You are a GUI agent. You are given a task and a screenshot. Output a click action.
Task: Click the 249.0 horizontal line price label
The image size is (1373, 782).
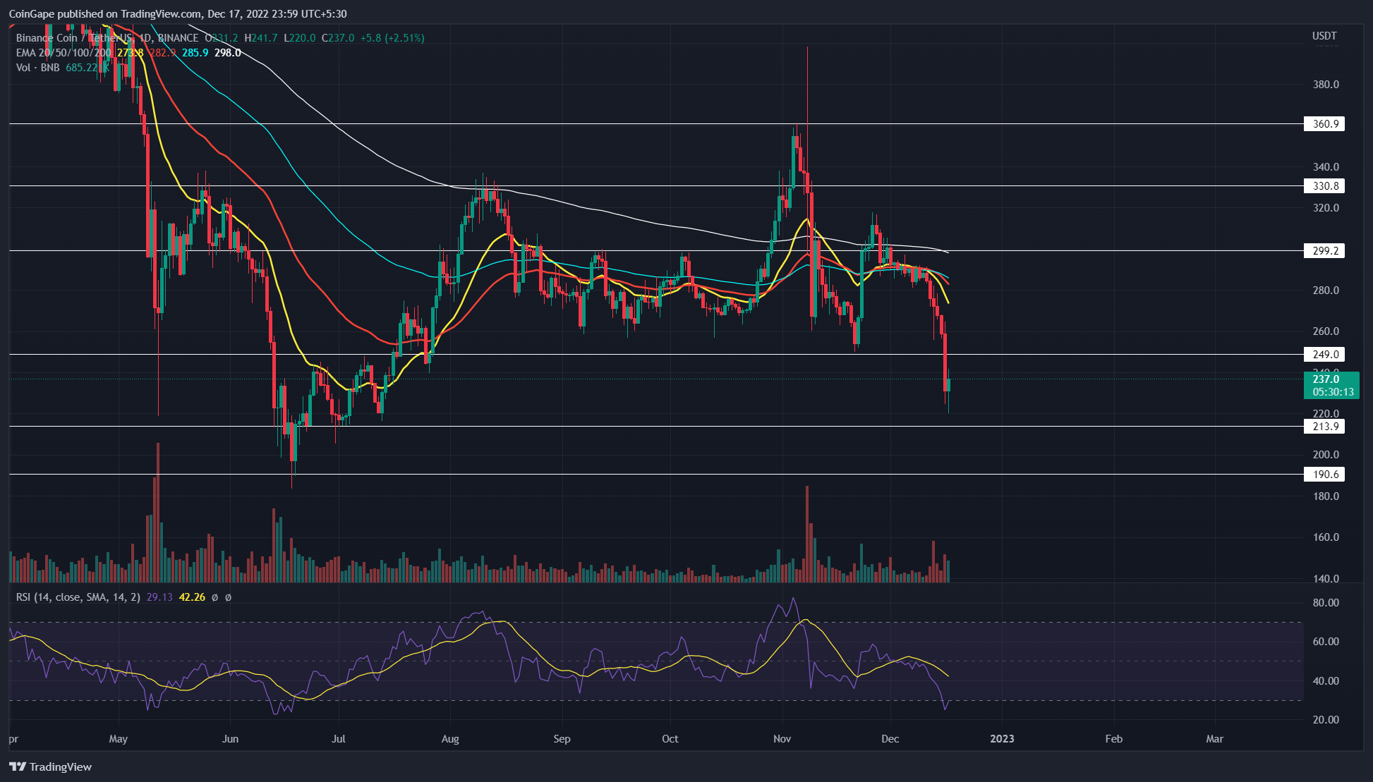coord(1324,355)
